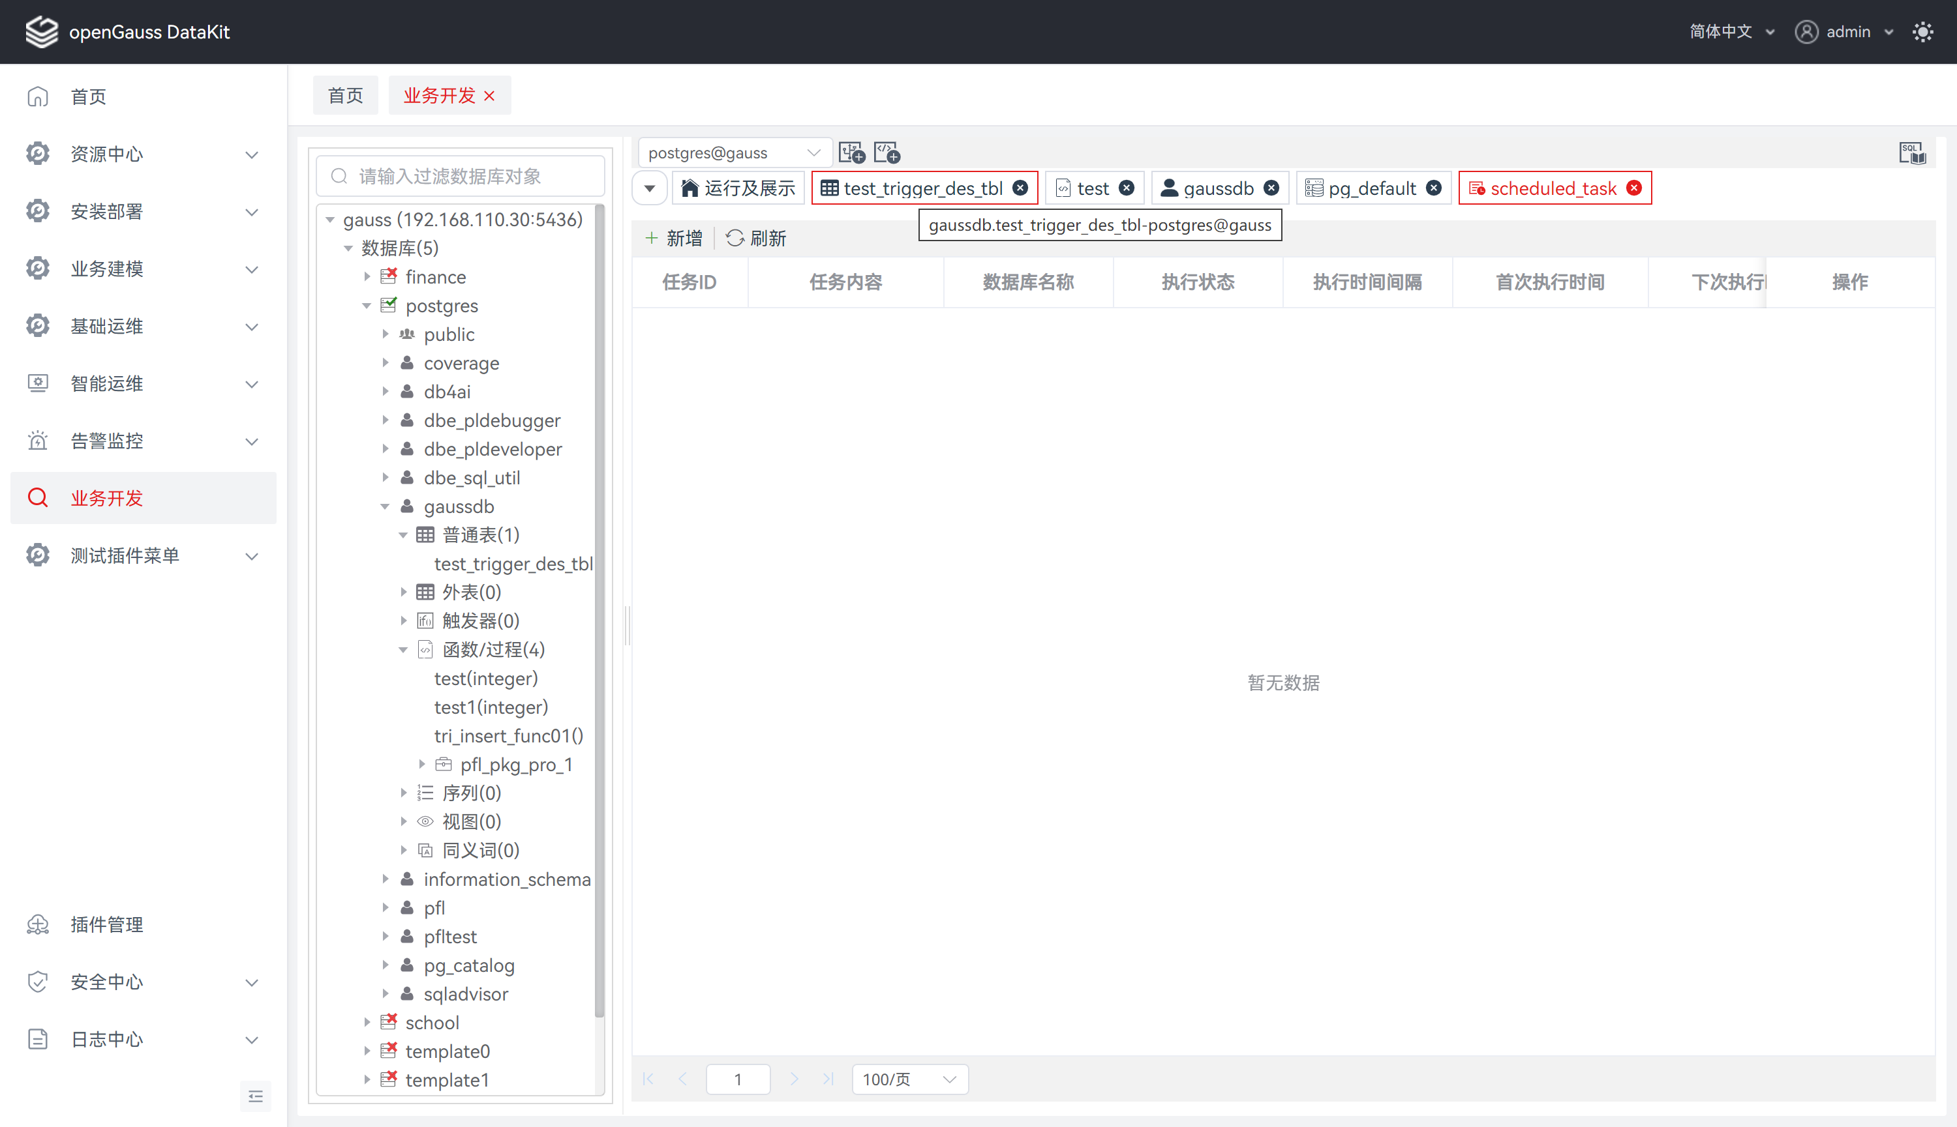Select tri_insert_func01() in the tree
This screenshot has width=1957, height=1127.
[508, 735]
